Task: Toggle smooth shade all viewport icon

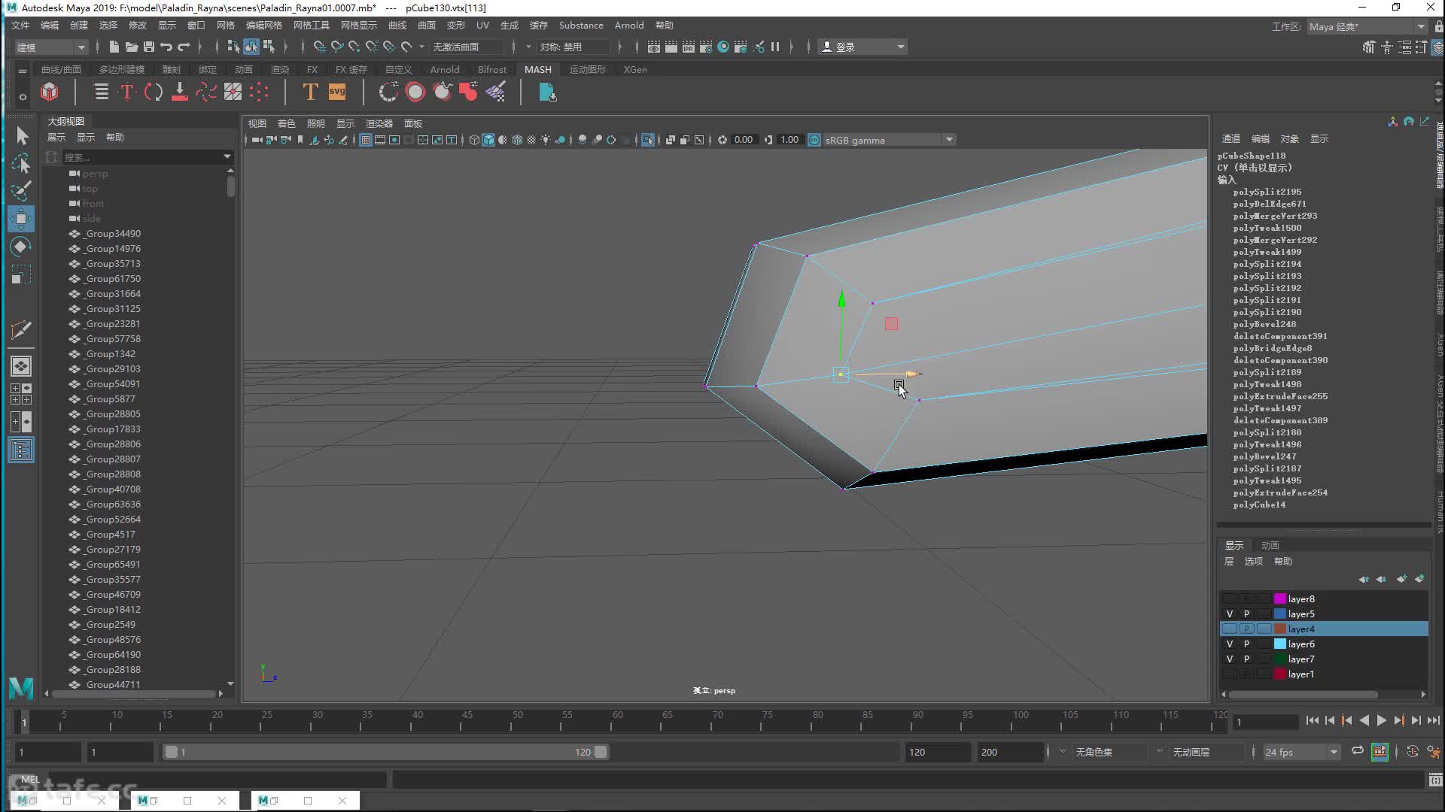Action: click(488, 140)
